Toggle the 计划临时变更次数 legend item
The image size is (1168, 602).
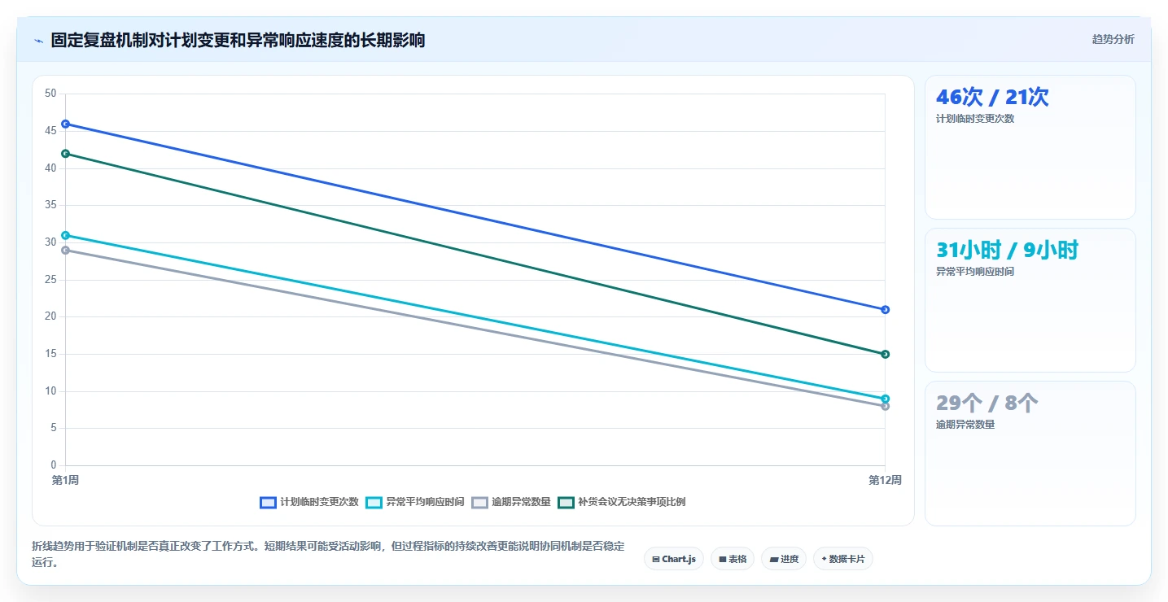point(309,502)
